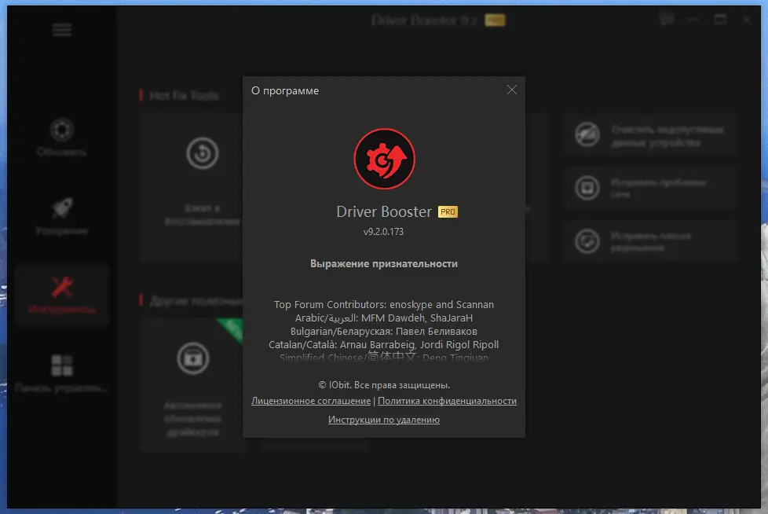Open the Ускорение (Boost) sidebar section

pyautogui.click(x=61, y=216)
